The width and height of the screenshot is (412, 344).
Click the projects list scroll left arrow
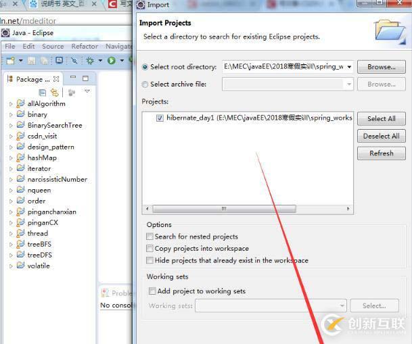[147, 209]
